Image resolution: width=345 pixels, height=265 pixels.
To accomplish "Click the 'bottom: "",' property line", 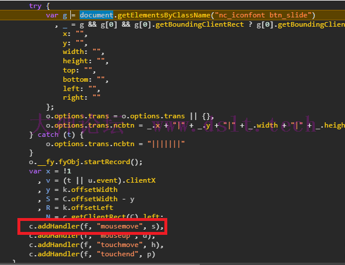I will tap(85, 79).
